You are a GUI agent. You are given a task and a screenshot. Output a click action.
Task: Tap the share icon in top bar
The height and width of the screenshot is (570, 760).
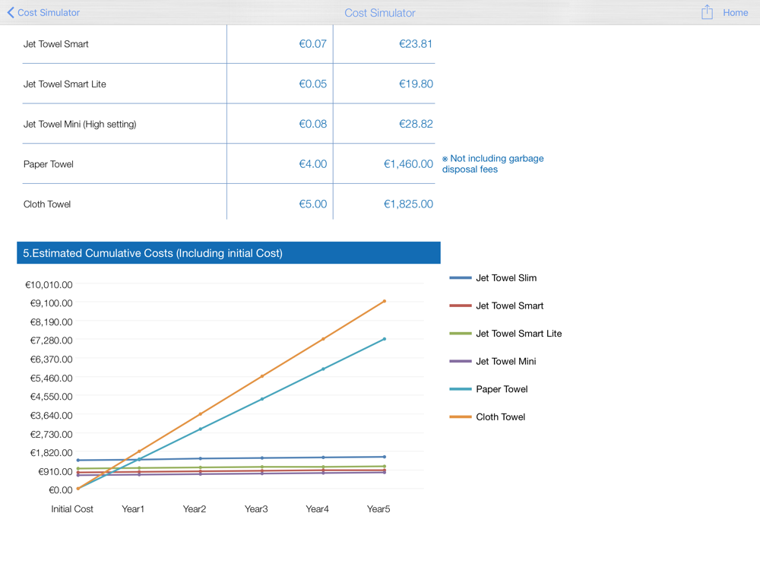pos(707,12)
